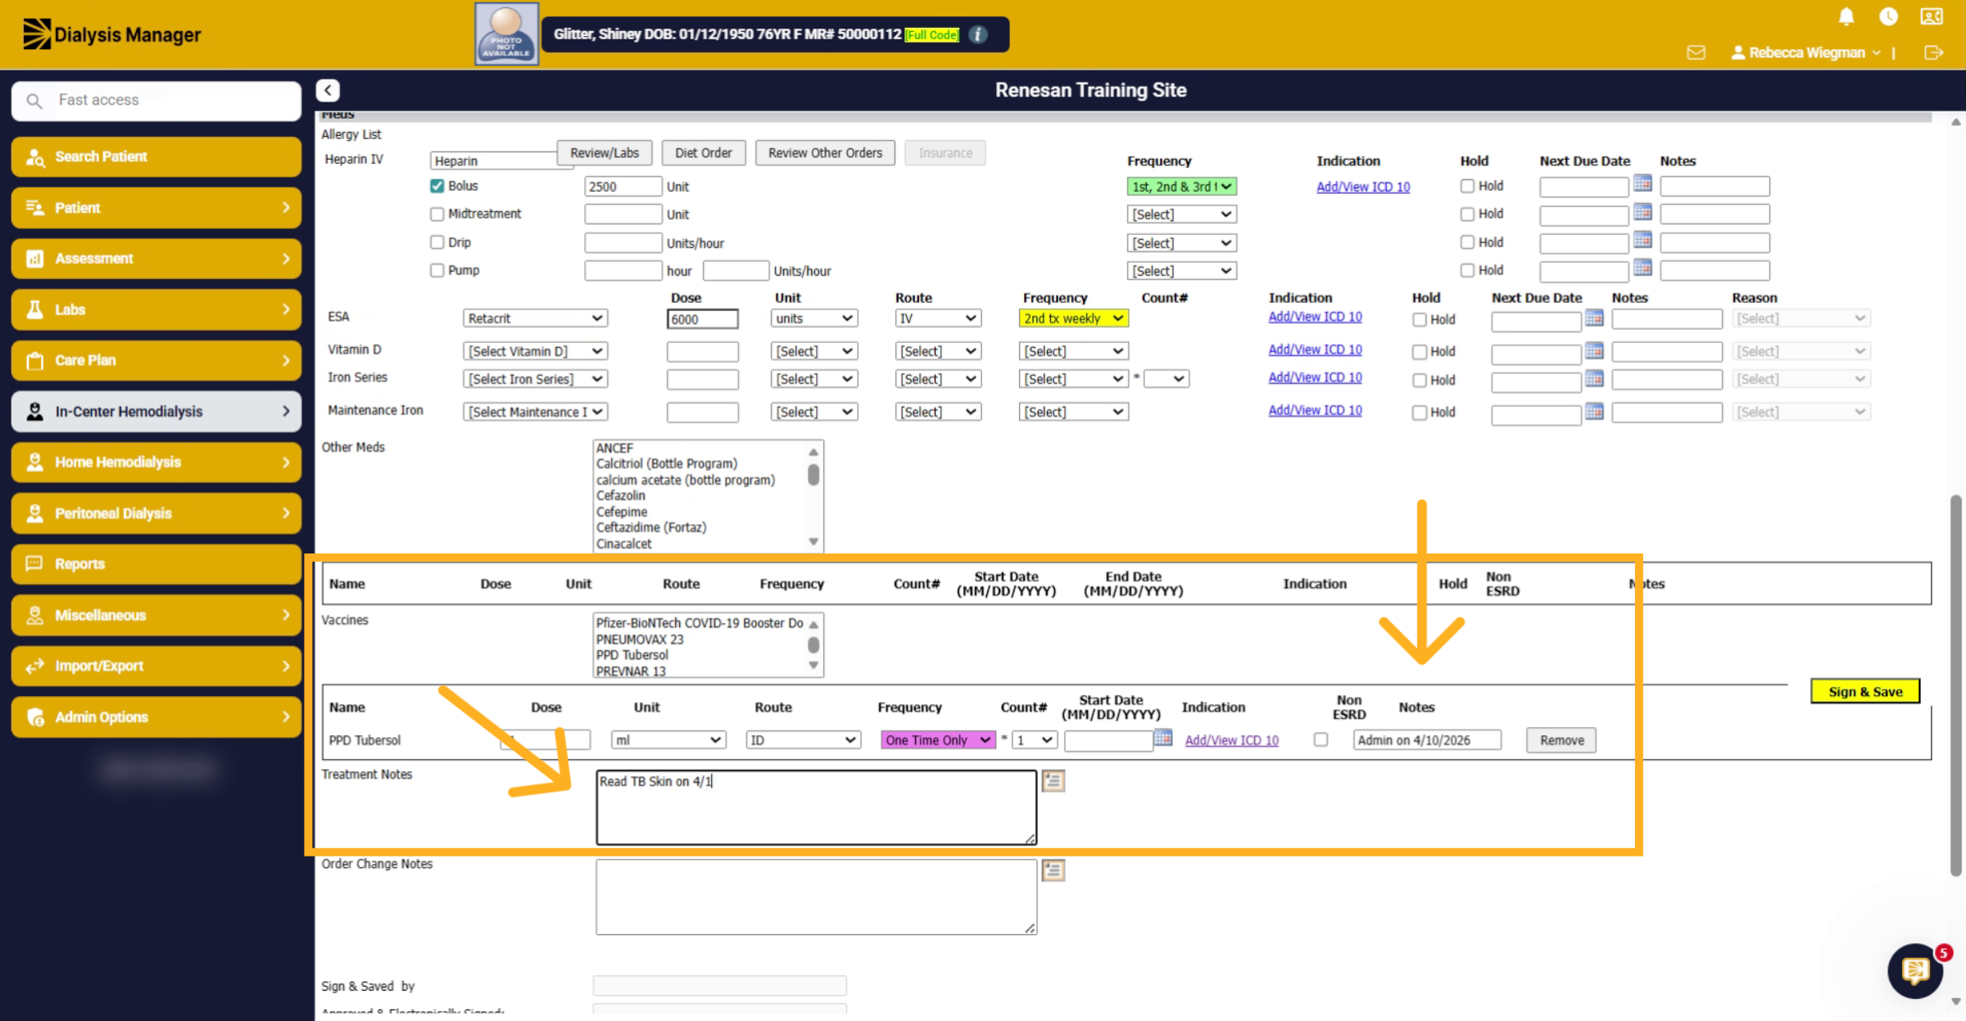Open the Care Plan sidebar menu
1966x1021 pixels.
tap(156, 360)
